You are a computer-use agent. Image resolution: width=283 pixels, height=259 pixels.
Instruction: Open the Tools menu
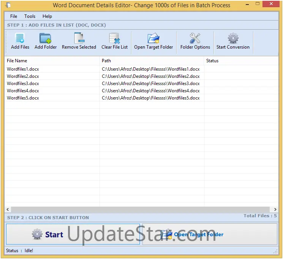[30, 16]
